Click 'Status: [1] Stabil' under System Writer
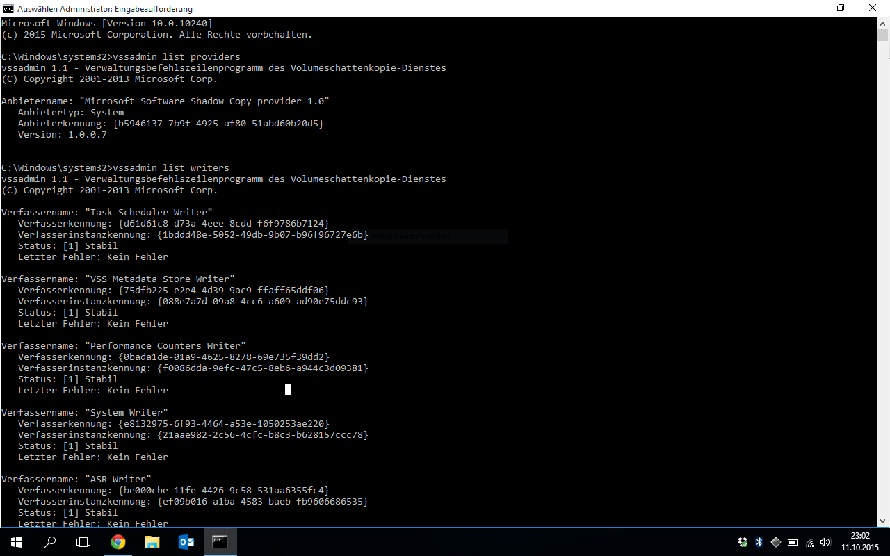This screenshot has height=556, width=890. click(68, 445)
